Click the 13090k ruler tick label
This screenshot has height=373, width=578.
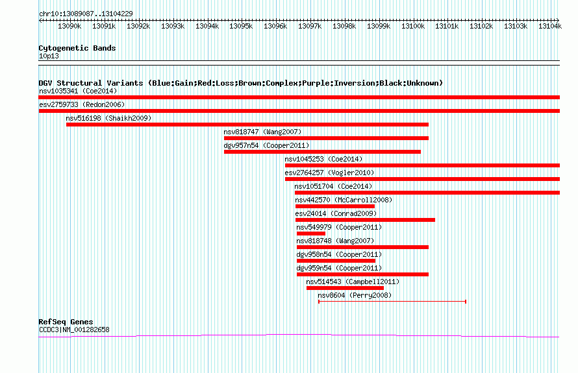(x=69, y=26)
